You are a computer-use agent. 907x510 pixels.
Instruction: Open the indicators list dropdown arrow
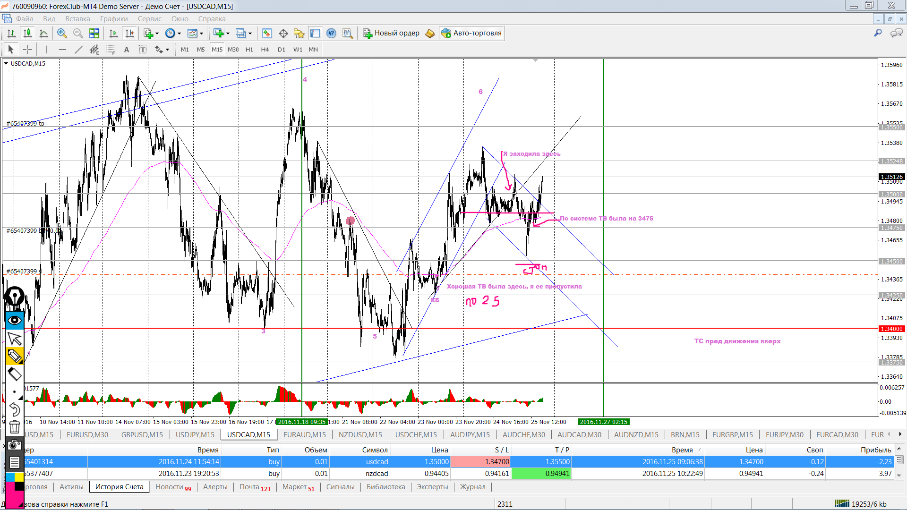click(x=157, y=34)
